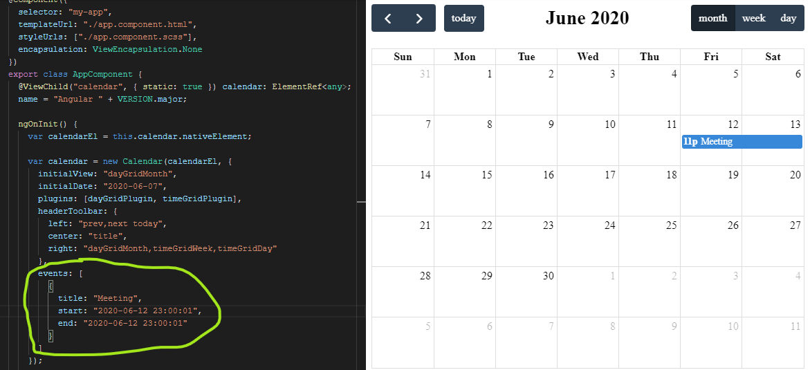The height and width of the screenshot is (370, 810).
Task: Select the Sat column header
Action: (773, 57)
